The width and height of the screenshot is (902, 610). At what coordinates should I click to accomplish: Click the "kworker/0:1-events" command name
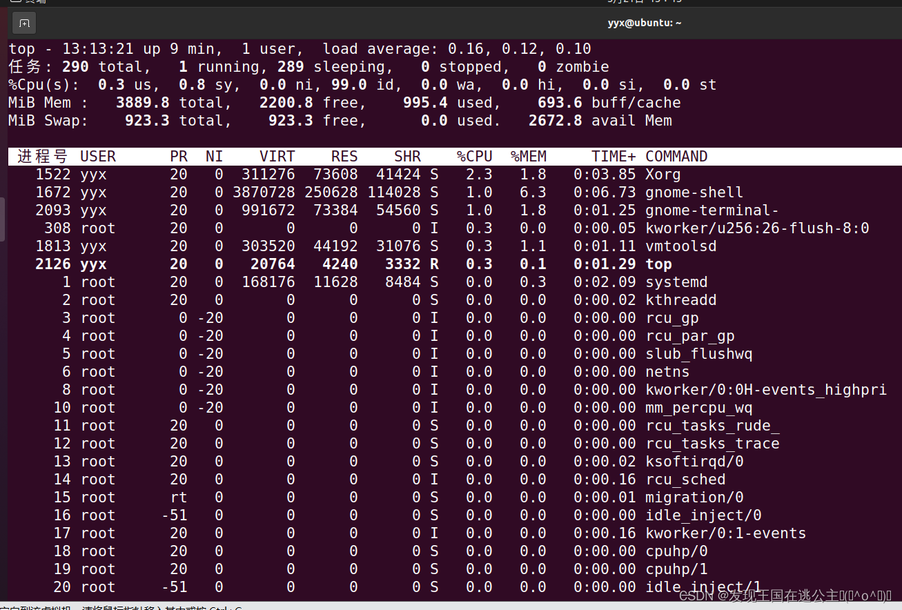click(726, 533)
